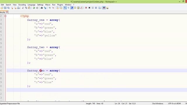
Task: Toggle synchronized vertical scrolling
Action: pos(57,8)
